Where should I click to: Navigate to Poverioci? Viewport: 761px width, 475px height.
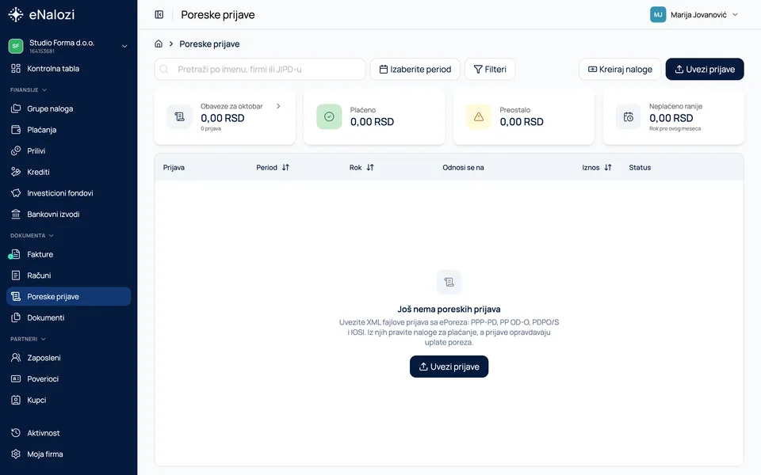[68, 379]
